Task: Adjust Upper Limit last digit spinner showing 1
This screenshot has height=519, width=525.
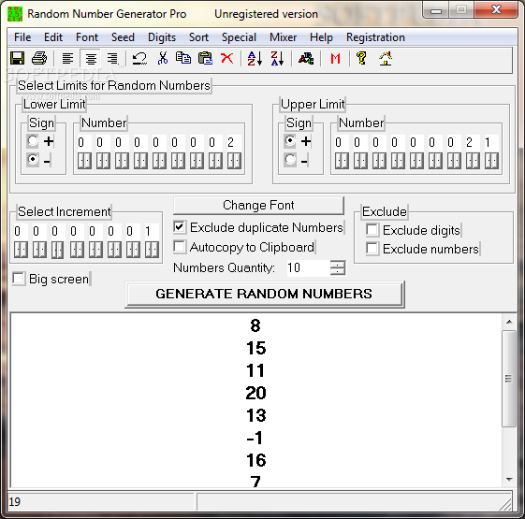Action: point(491,161)
